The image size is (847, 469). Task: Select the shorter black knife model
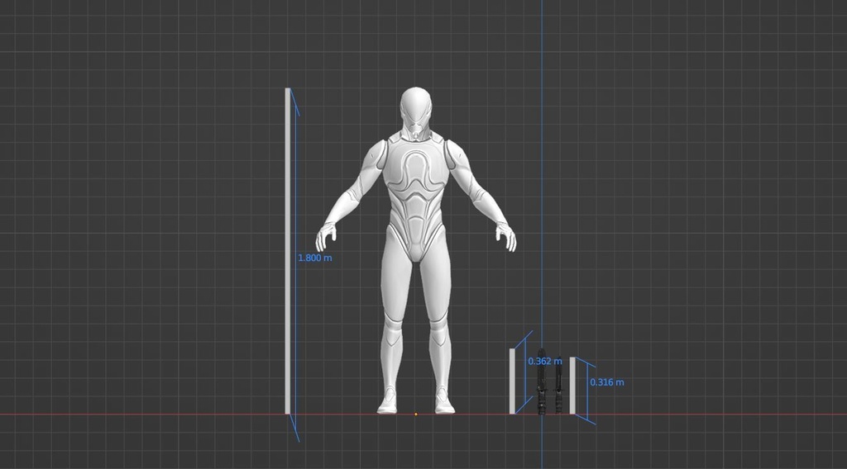click(x=558, y=386)
